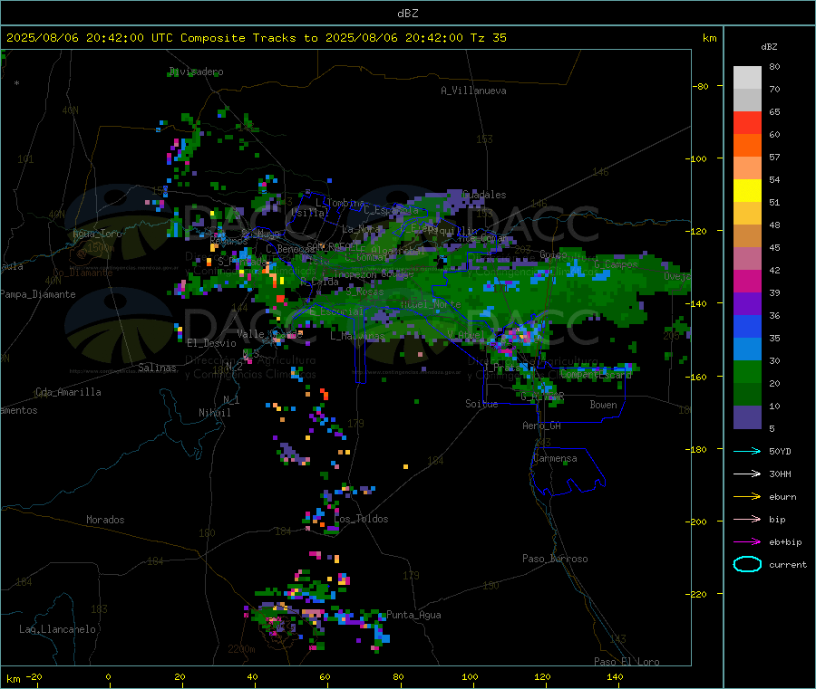Click the yellow eburn arrow icon
The width and height of the screenshot is (816, 689).
click(747, 497)
